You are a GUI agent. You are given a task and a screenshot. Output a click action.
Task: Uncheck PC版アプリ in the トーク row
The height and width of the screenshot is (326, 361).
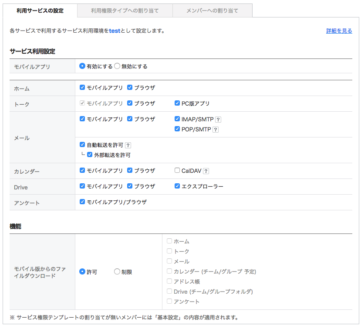pyautogui.click(x=177, y=103)
